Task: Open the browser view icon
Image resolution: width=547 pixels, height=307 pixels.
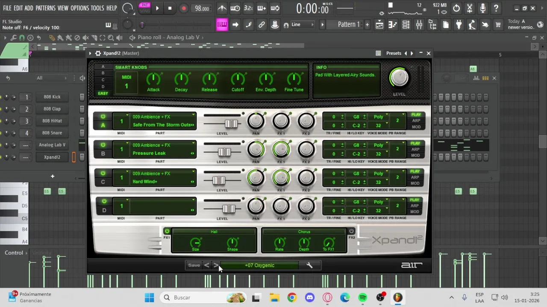Action: tap(432, 25)
